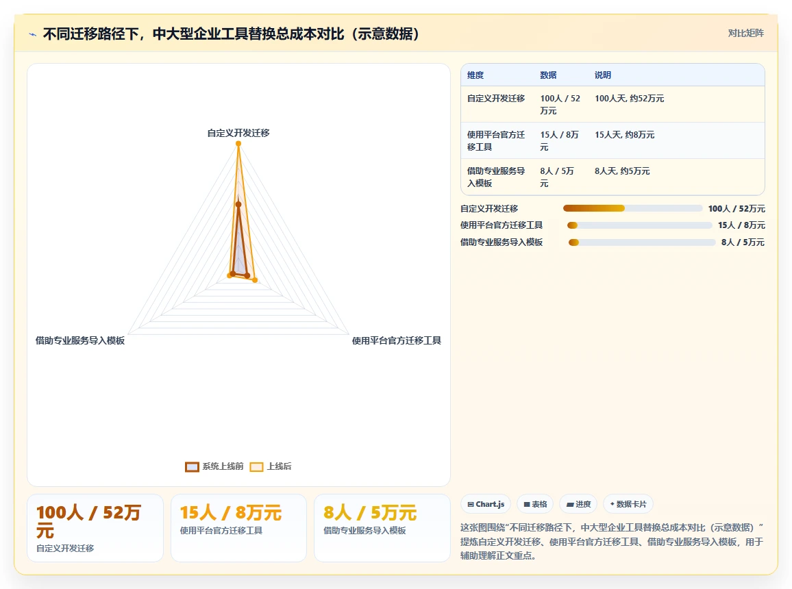
Task: Click the 数据 column header
Action: (x=548, y=75)
